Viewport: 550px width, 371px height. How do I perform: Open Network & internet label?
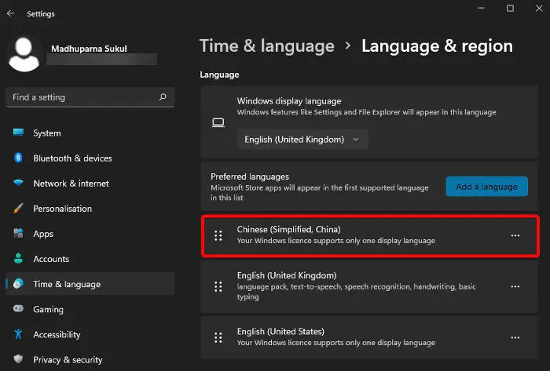71,184
